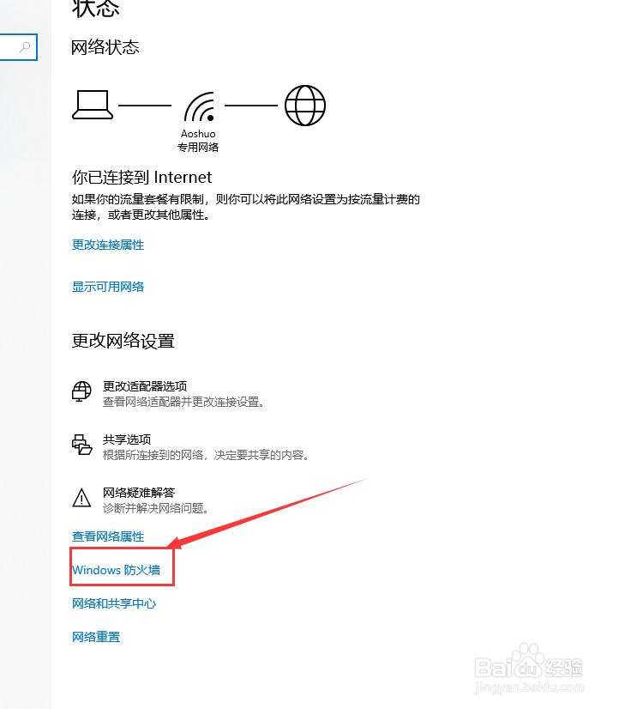Click the 网络疑难解答 warning triangle icon

(81, 498)
